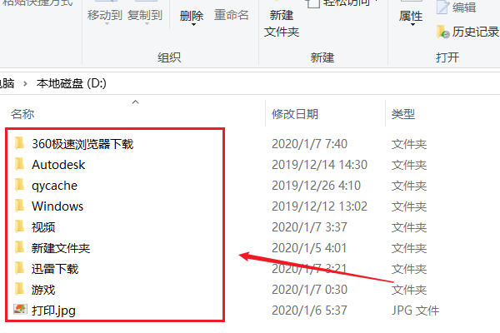Sort by the 类型 column header
This screenshot has width=500, height=333.
403,114
